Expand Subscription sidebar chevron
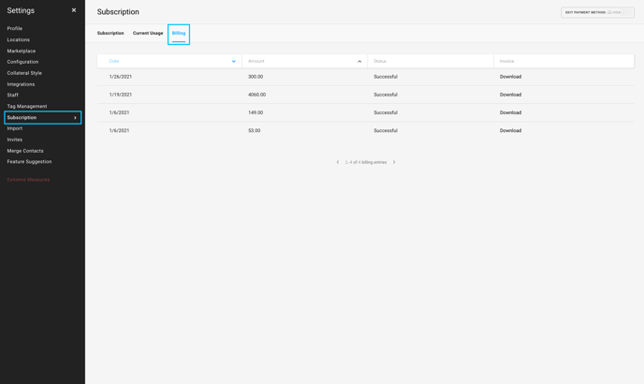Screen dimensions: 644x384 (75, 118)
